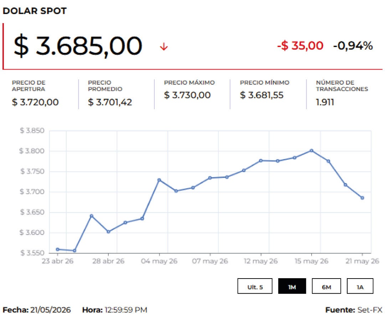Click the Precio Máximo value $ 3.730,00
The height and width of the screenshot is (321, 385).
tap(187, 95)
